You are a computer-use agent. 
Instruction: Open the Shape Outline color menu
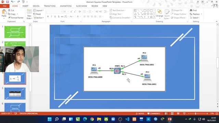tap(179, 14)
